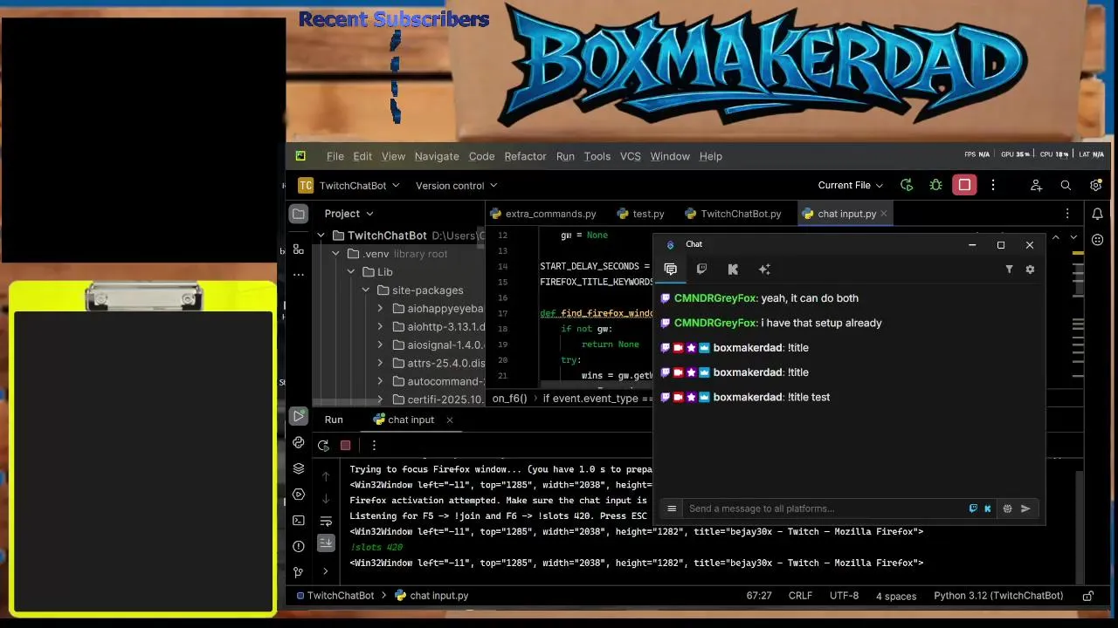1118x628 pixels.
Task: Open the Refactor menu
Action: pyautogui.click(x=525, y=156)
